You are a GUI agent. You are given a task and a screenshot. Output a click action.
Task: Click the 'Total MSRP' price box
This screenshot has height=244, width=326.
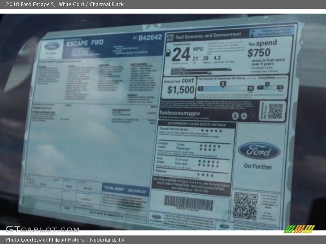126,190
